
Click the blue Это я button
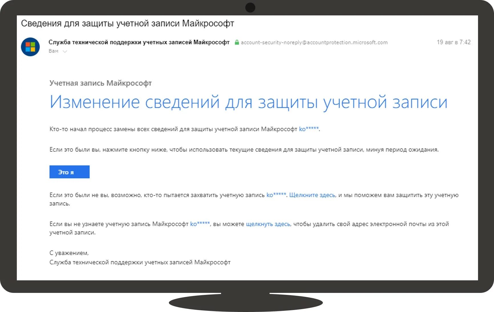[69, 172]
